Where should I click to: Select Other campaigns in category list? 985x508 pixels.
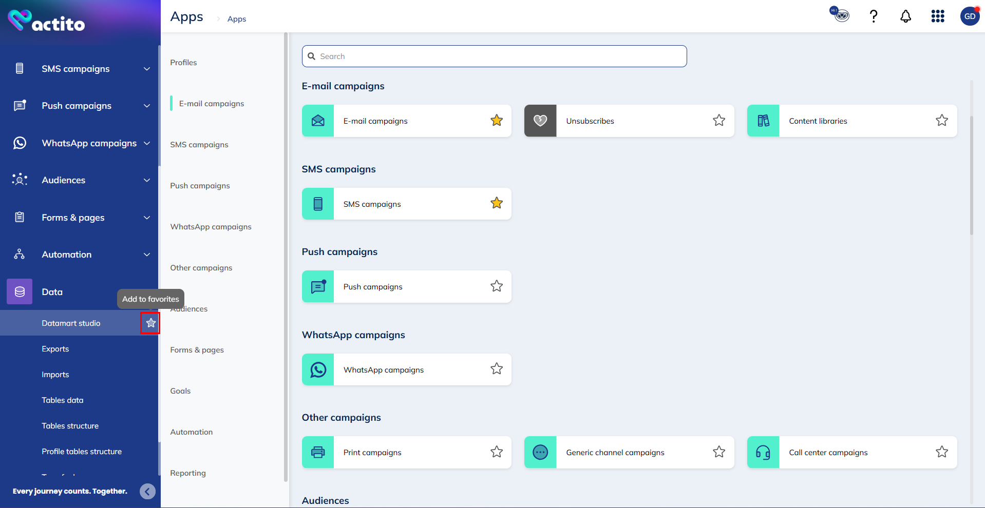(x=201, y=268)
